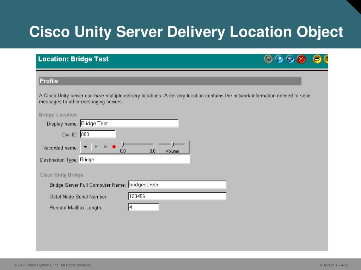This screenshot has height=270, width=361.
Task: Click the 'Bridge Location' section label
Action: 58,115
